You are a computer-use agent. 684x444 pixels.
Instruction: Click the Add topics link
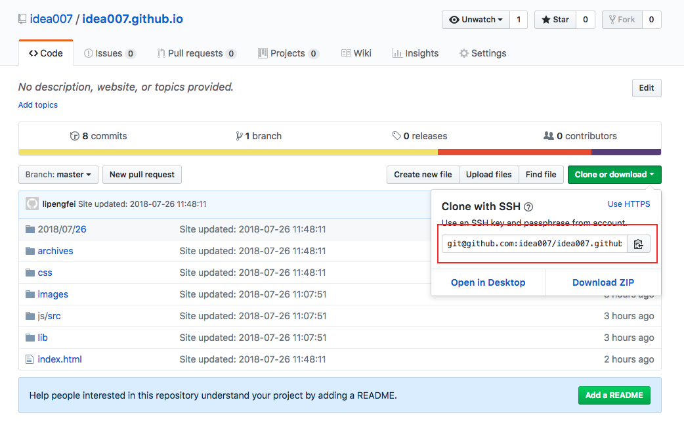click(38, 105)
